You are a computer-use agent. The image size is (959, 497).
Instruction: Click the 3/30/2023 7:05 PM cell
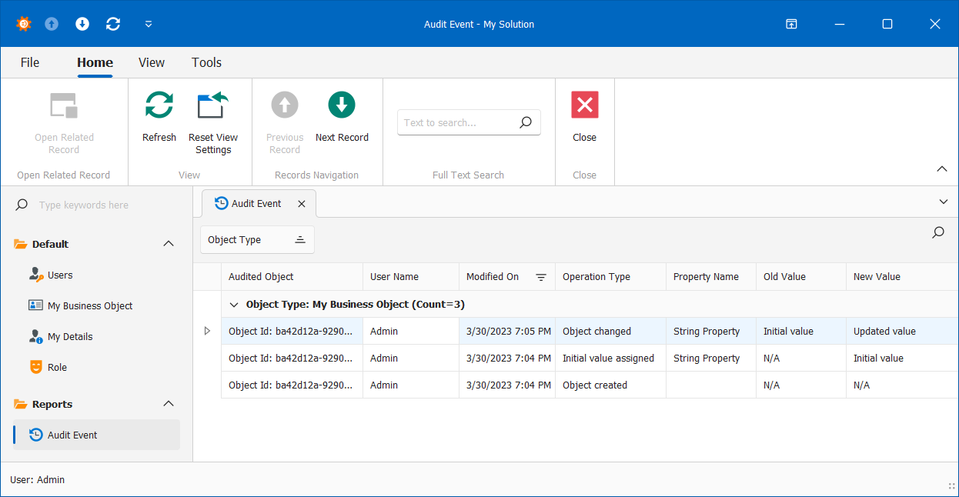point(507,331)
